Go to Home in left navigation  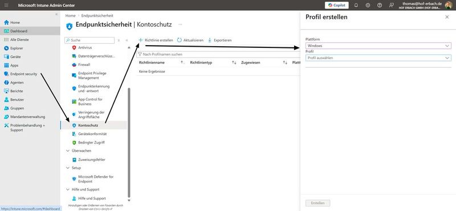click(15, 22)
